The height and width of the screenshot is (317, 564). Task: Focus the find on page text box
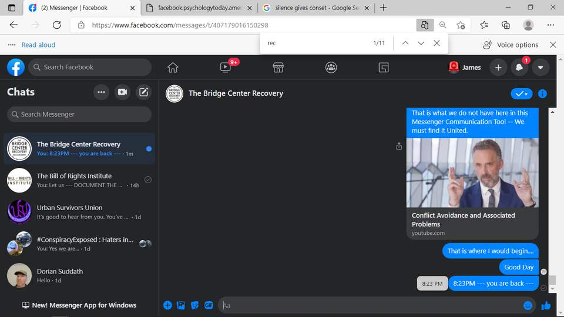pos(317,43)
